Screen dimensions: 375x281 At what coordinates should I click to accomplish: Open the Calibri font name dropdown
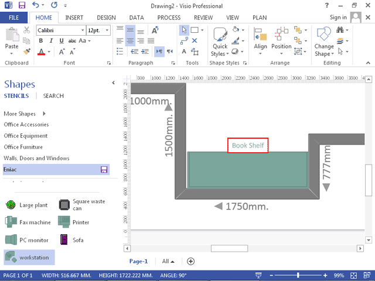pyautogui.click(x=81, y=30)
